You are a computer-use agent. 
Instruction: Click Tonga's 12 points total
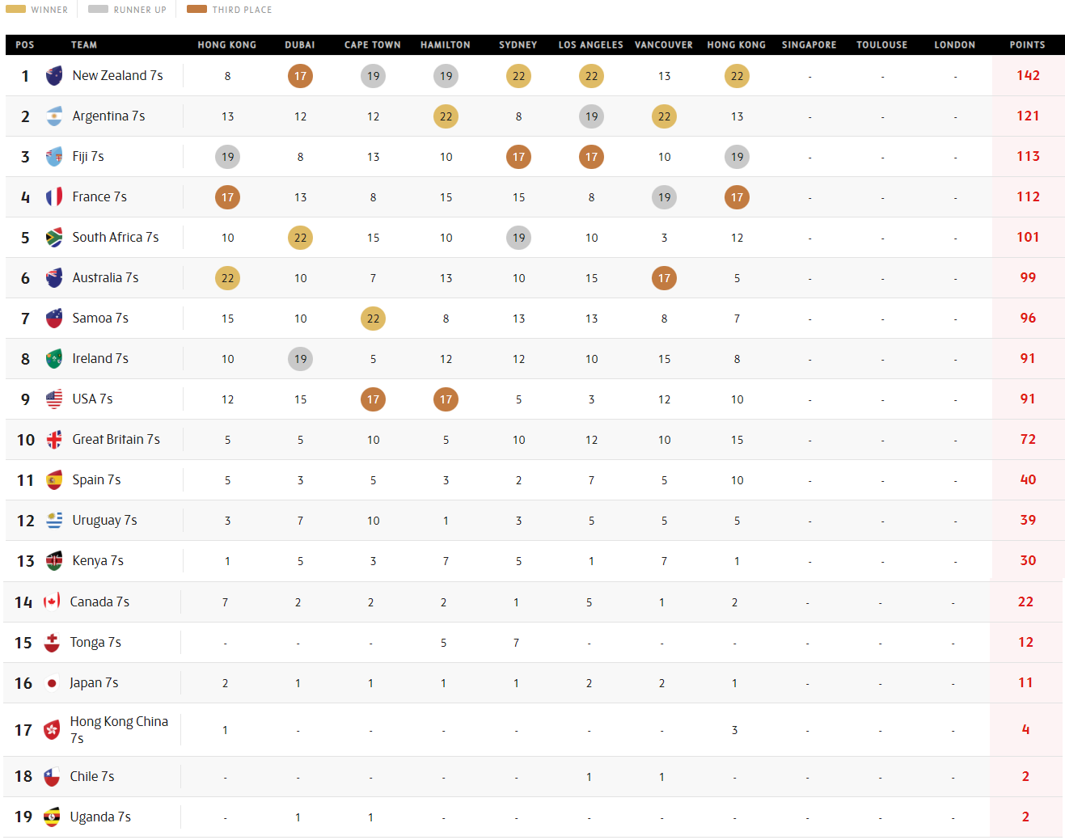pyautogui.click(x=1026, y=642)
